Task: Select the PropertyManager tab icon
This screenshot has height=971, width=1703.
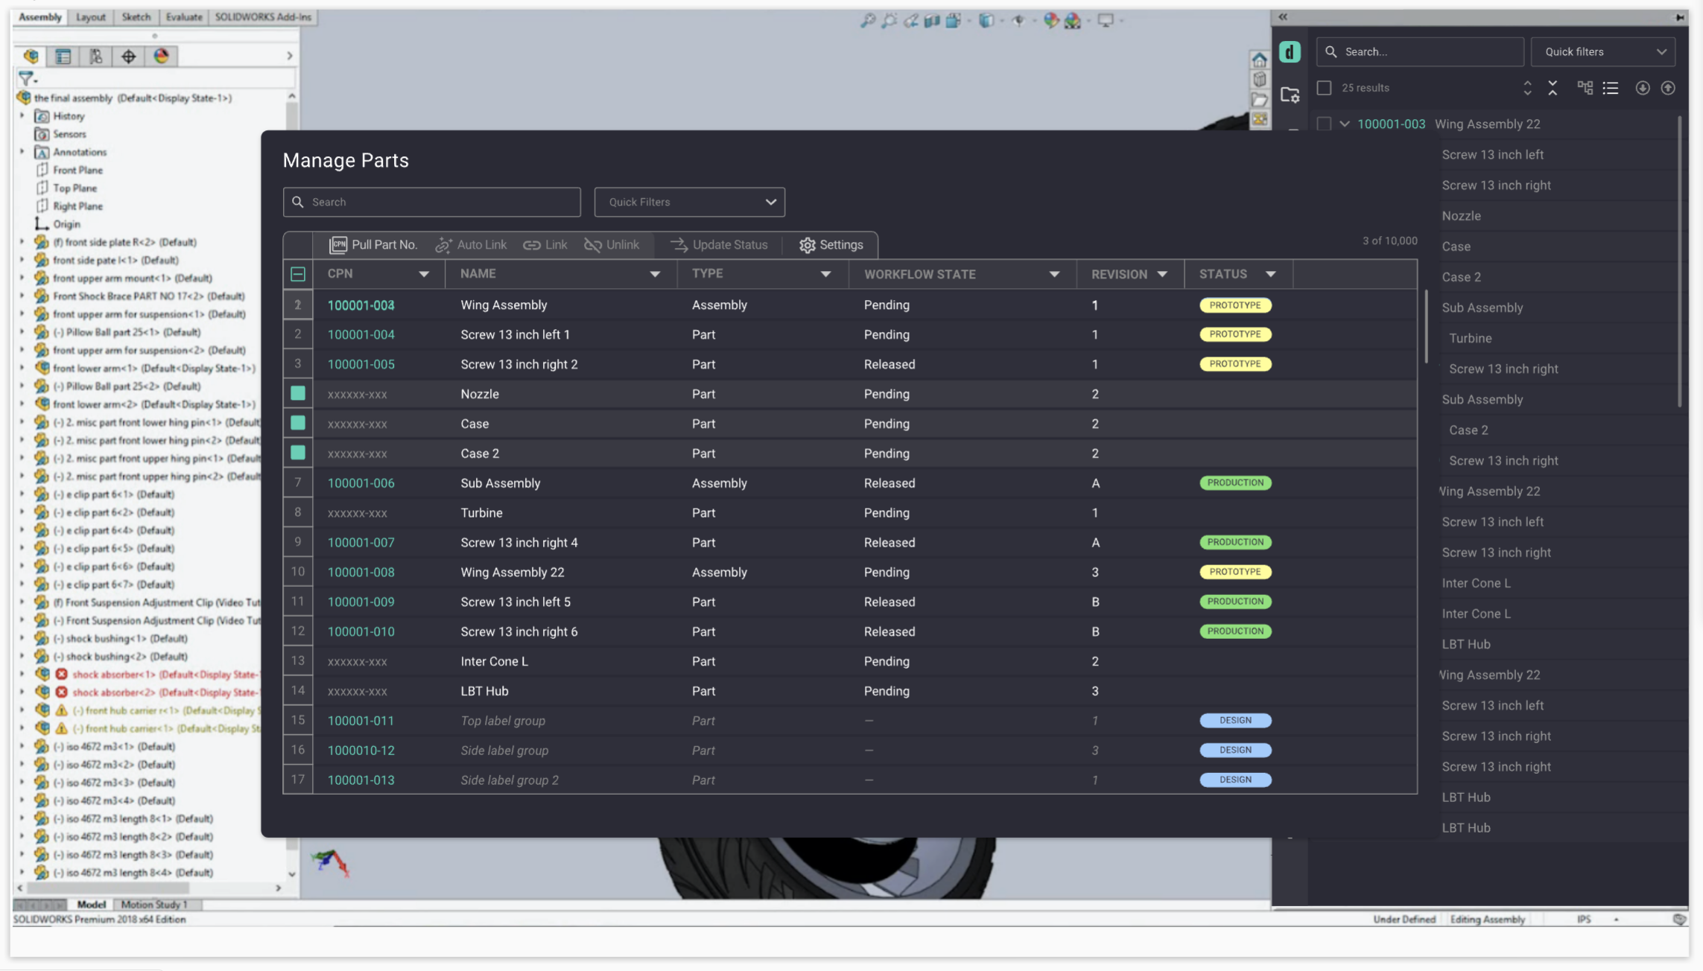Action: (63, 56)
